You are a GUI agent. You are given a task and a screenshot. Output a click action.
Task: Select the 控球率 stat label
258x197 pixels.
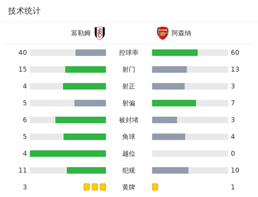129,53
